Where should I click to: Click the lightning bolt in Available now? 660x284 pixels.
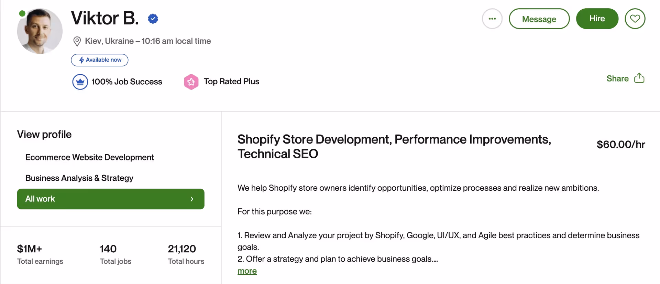coord(81,60)
